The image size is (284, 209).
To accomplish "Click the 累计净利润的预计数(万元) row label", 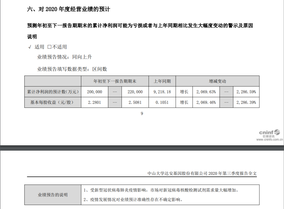I will 53,92.
